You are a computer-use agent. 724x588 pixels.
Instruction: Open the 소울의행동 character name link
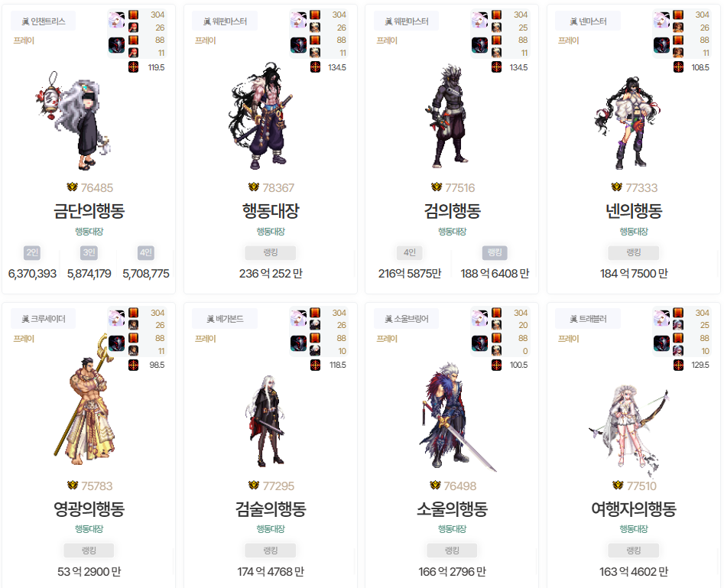(452, 508)
